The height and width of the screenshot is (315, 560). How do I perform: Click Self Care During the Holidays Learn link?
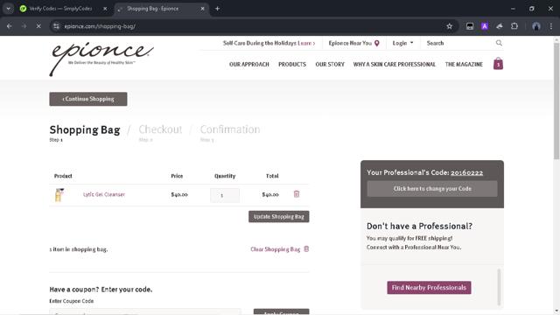click(x=269, y=43)
